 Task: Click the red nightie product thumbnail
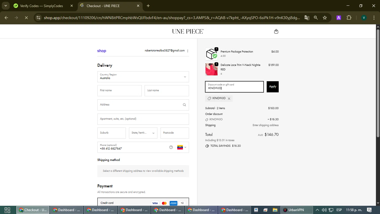click(212, 69)
